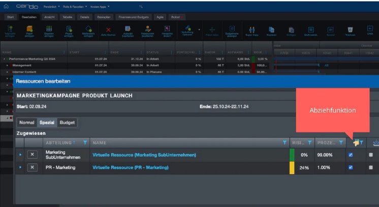
Task: Uncheck Abziehfunktion checkbox for PR - Marketing
Action: [x=351, y=167]
